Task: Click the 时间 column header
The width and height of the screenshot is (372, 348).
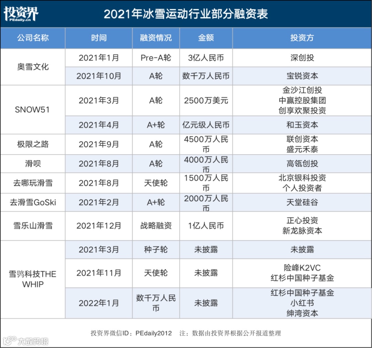Action: [99, 38]
